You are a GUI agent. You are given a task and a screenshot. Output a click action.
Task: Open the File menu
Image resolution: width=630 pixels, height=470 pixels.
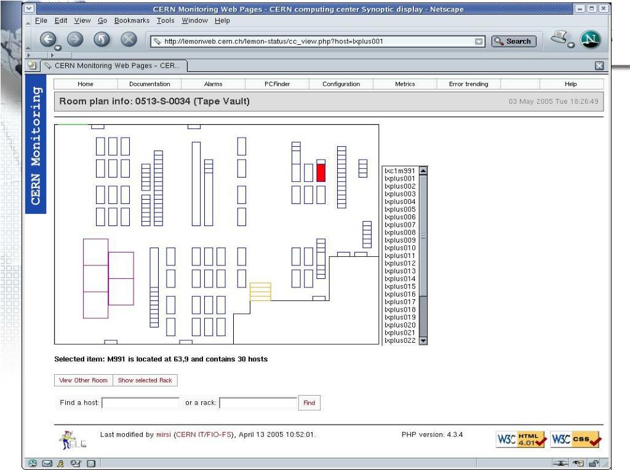pos(41,20)
